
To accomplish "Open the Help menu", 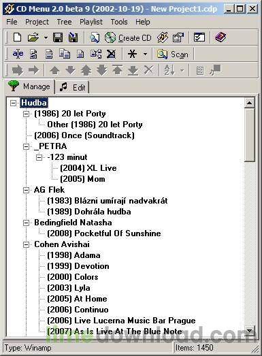I will point(143,22).
